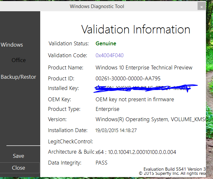
Task: Click the Validation Status label
Action: click(69, 44)
